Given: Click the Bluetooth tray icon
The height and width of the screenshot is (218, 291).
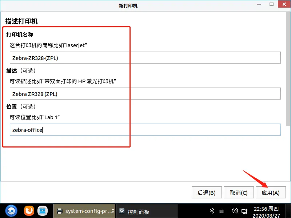Looking at the screenshot, I should click(x=212, y=211).
